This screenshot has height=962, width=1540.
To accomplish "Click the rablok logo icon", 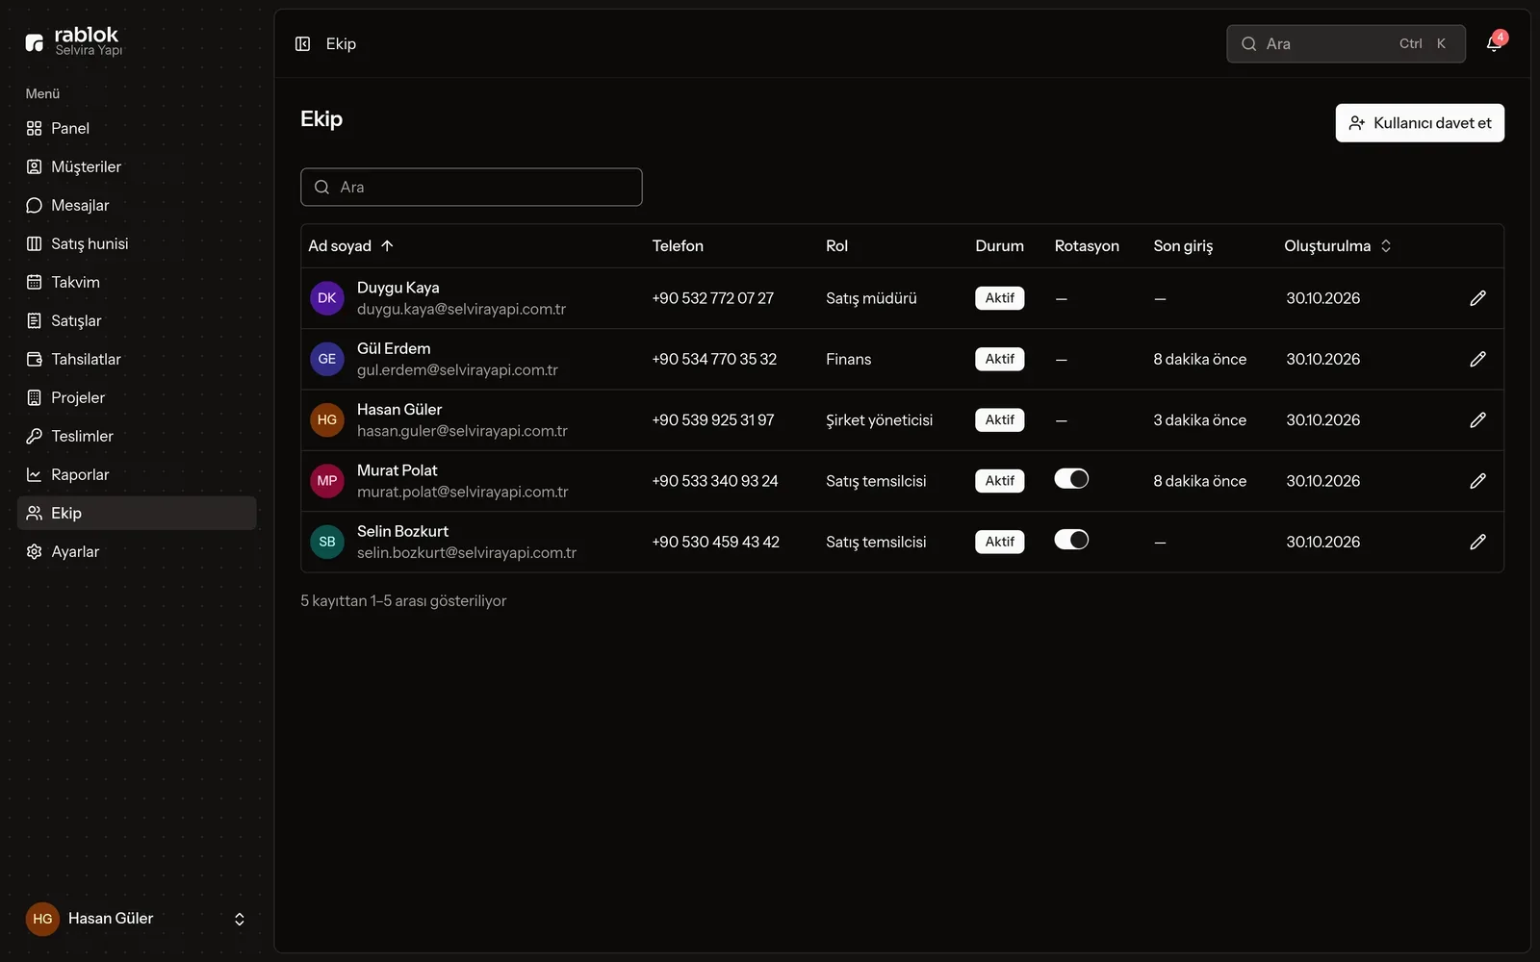I will pyautogui.click(x=35, y=42).
